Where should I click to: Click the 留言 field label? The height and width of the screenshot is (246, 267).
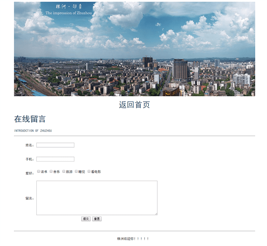[x=29, y=198]
